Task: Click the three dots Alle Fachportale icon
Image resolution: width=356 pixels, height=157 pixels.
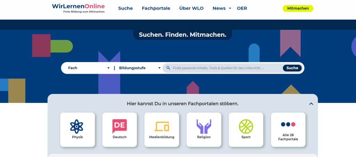Action: [x=288, y=124]
